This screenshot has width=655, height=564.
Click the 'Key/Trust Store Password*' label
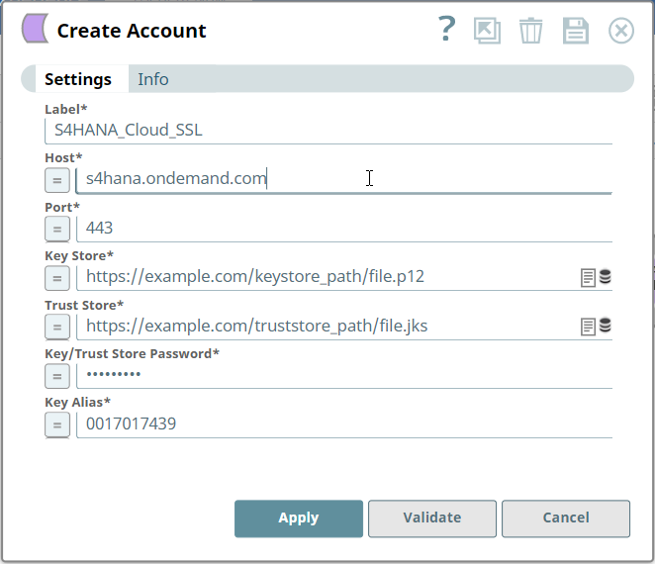point(132,354)
